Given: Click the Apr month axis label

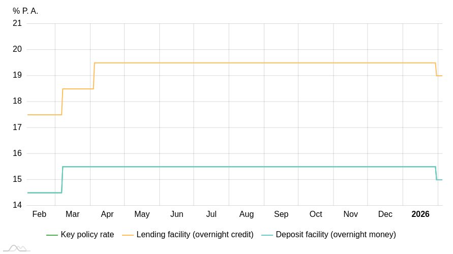Looking at the screenshot, I should coord(107,214).
